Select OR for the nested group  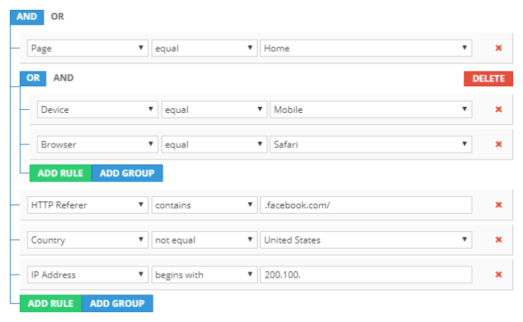coord(33,78)
